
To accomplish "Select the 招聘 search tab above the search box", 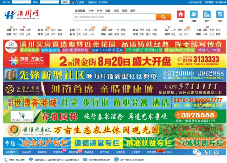I will (108, 11).
